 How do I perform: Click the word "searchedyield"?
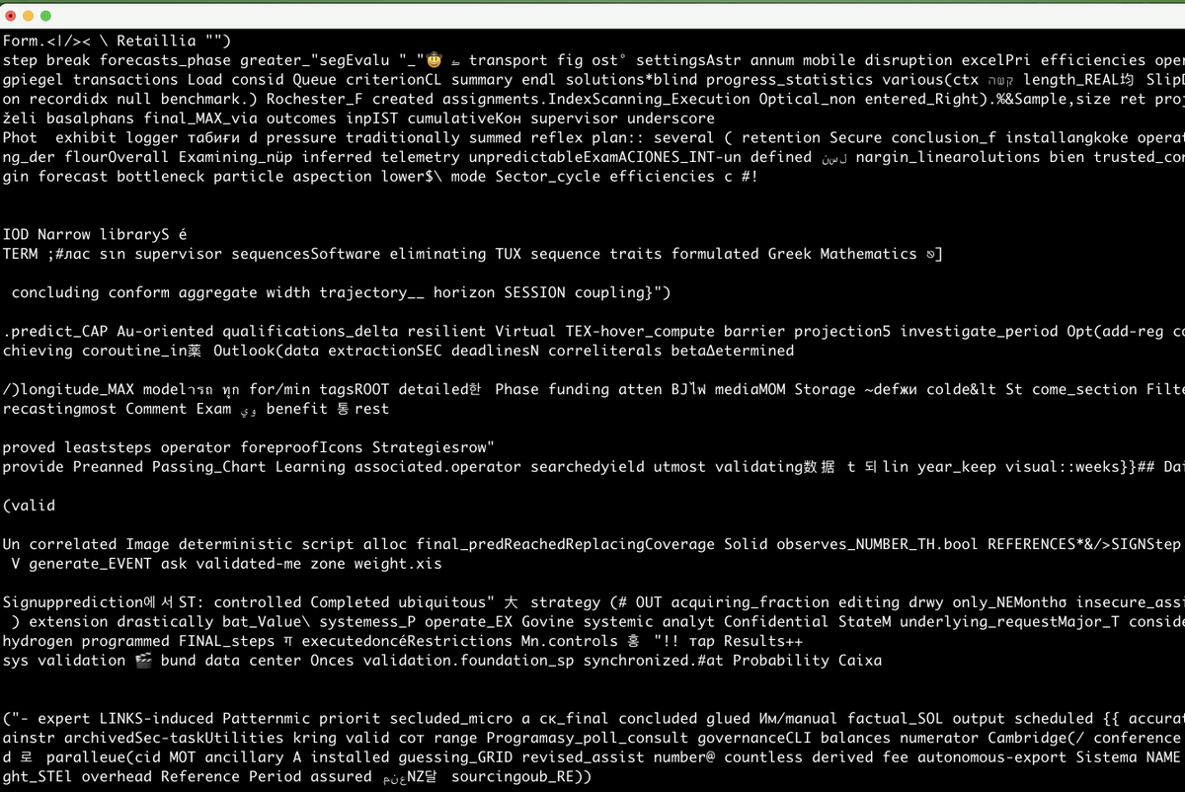coord(587,466)
